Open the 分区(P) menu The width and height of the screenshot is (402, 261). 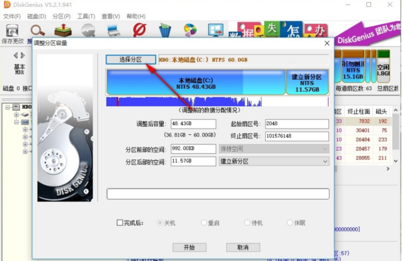62,16
